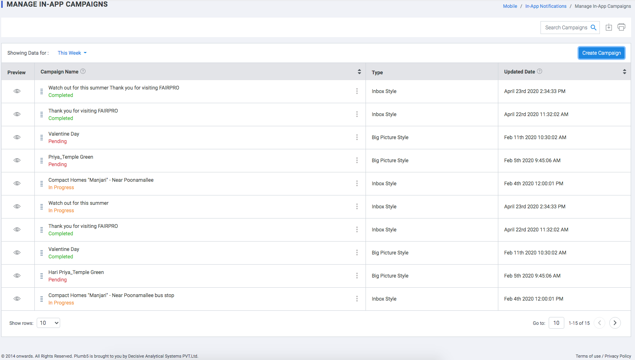Open the three-dot menu for Priya_Temple Green Pending row starting with Priya
Screen dimensions: 635x360
point(357,160)
